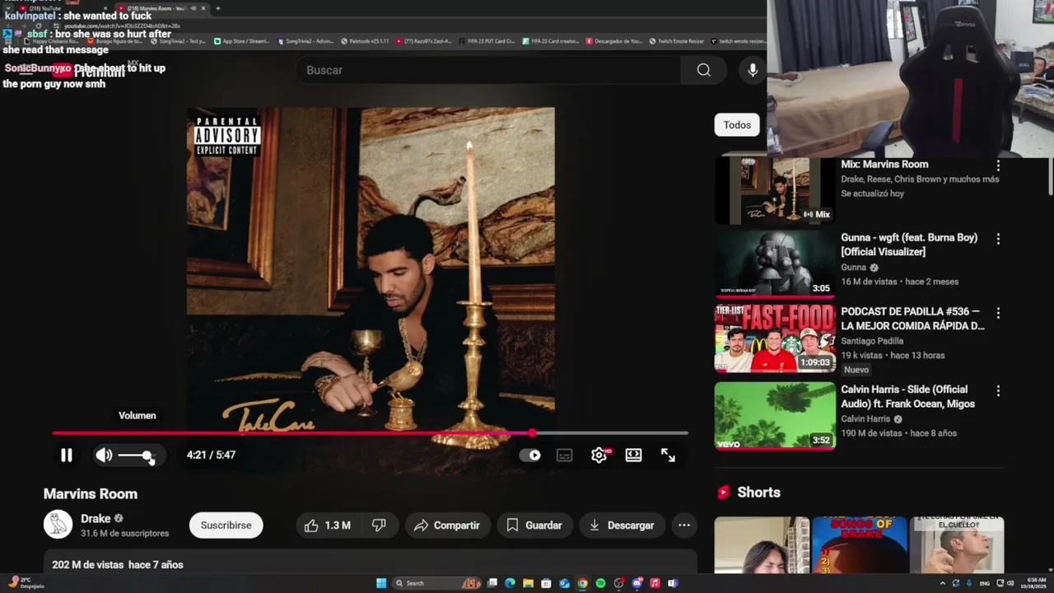Open Google Chrome taskbar icon

(x=582, y=583)
